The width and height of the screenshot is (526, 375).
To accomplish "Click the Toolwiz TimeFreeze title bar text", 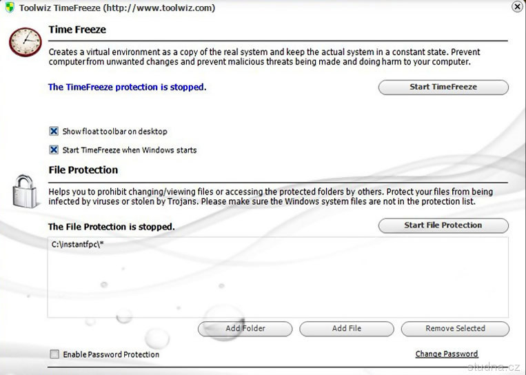I will click(x=117, y=8).
